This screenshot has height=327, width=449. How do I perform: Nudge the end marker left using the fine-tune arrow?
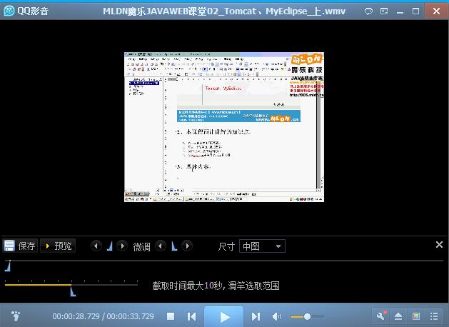(161, 246)
